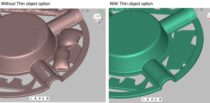Click the partially visible view cube in the green viewport
210x103 pixels.
[209, 17]
